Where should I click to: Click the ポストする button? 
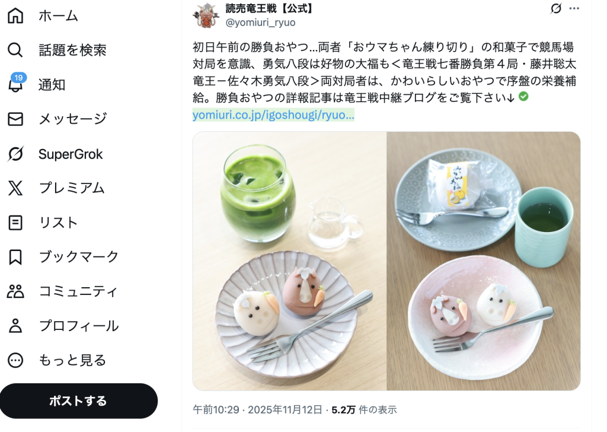79,401
